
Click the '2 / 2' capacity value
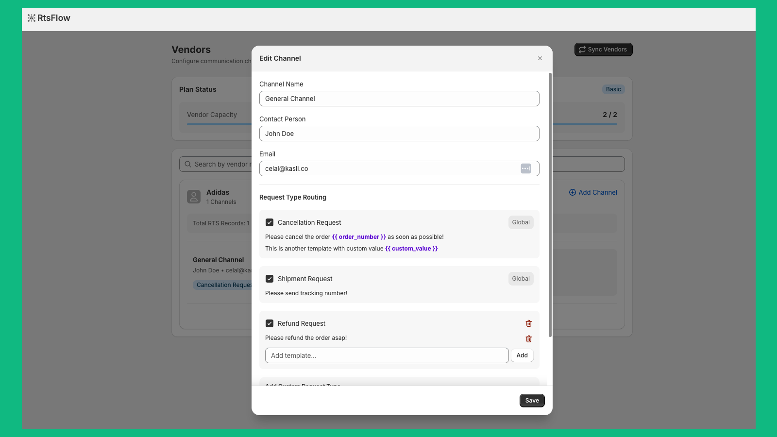610,115
